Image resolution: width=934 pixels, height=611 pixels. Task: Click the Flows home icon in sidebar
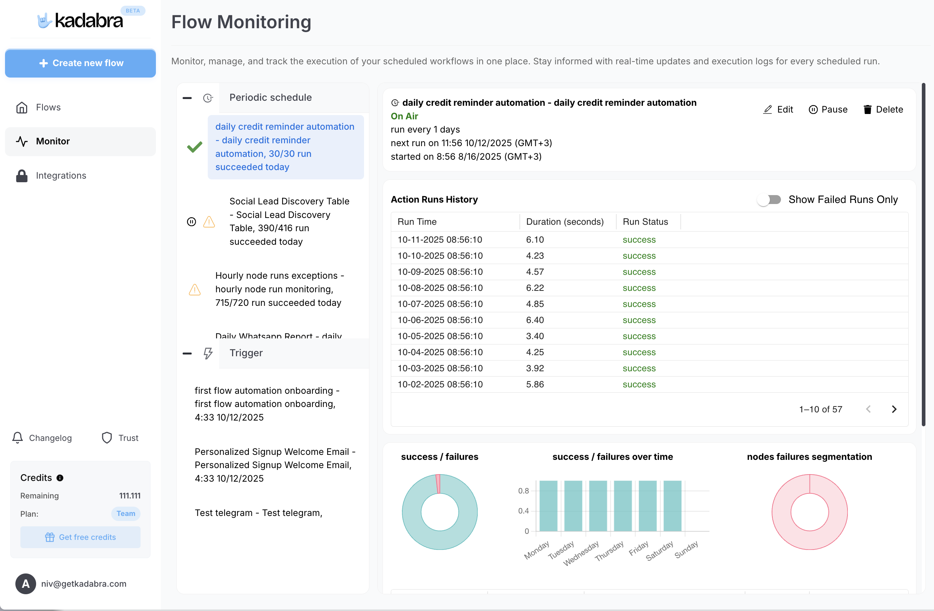(21, 108)
